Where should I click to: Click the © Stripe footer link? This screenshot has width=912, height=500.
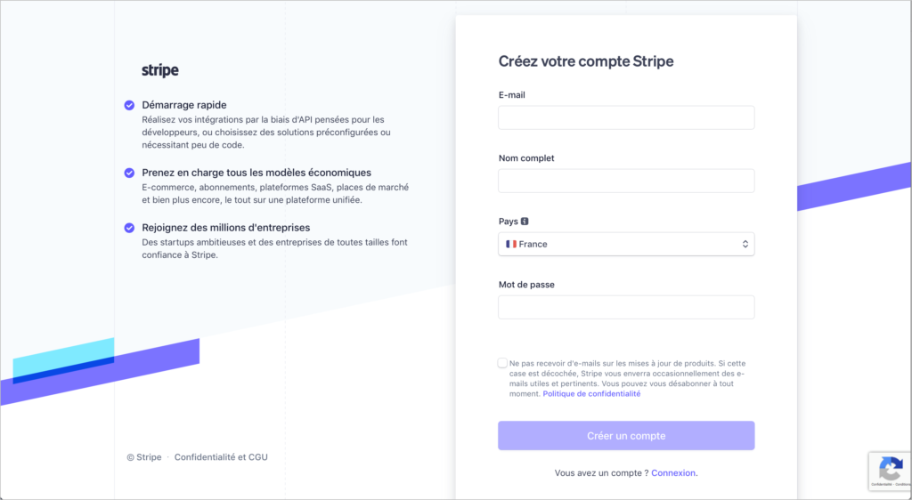[144, 457]
